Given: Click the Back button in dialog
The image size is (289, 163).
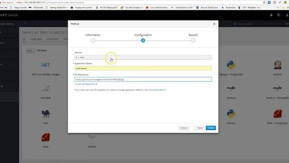Looking at the screenshot, I should 199,128.
